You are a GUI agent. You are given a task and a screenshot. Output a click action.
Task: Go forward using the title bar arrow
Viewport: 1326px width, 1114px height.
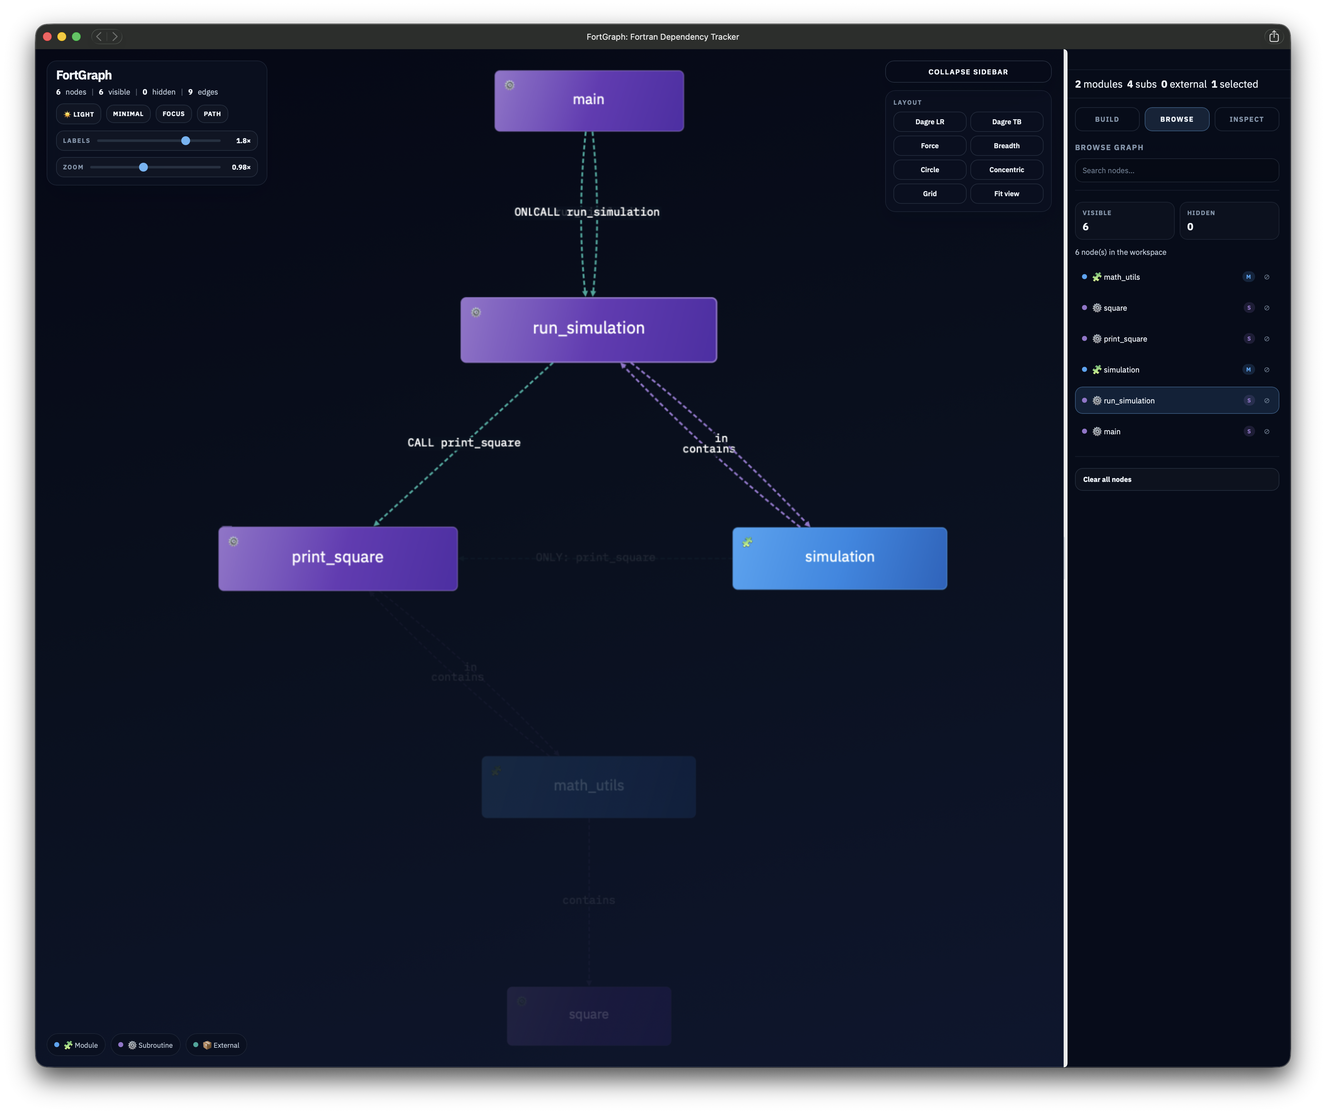(114, 37)
